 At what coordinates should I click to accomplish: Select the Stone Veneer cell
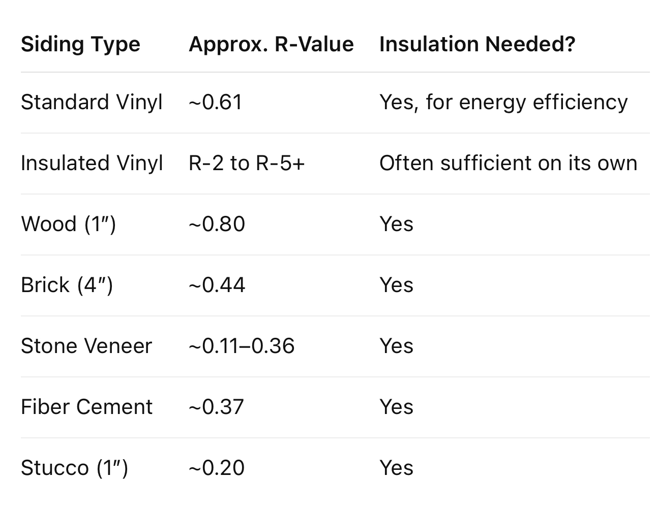[x=86, y=346]
